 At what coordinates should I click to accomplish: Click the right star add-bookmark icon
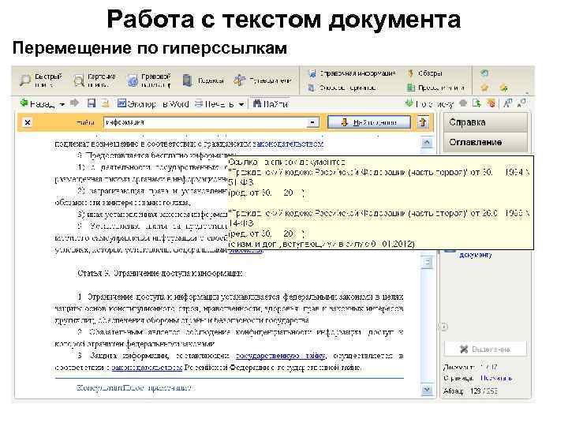(x=503, y=88)
